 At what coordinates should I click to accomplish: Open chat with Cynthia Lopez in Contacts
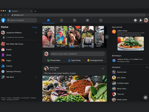(123, 83)
